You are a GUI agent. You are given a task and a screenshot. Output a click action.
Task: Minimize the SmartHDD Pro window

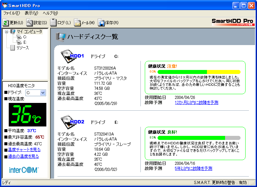(x=236, y=6)
